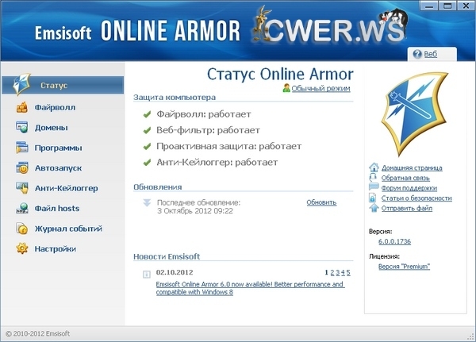The width and height of the screenshot is (476, 342).
Task: Open the Форум поддержки link
Action: (409, 188)
